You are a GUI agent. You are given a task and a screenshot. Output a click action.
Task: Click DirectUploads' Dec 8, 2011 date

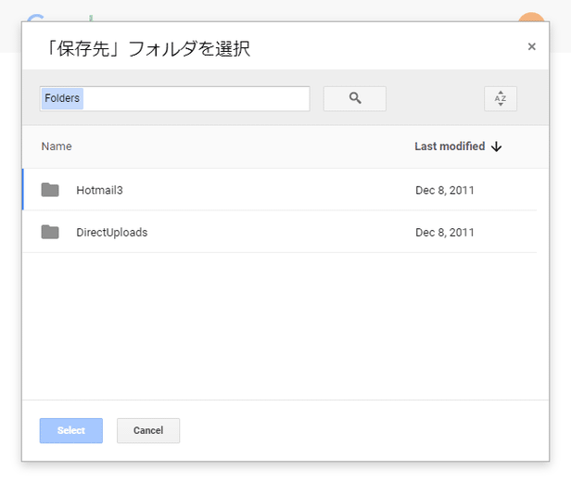445,233
